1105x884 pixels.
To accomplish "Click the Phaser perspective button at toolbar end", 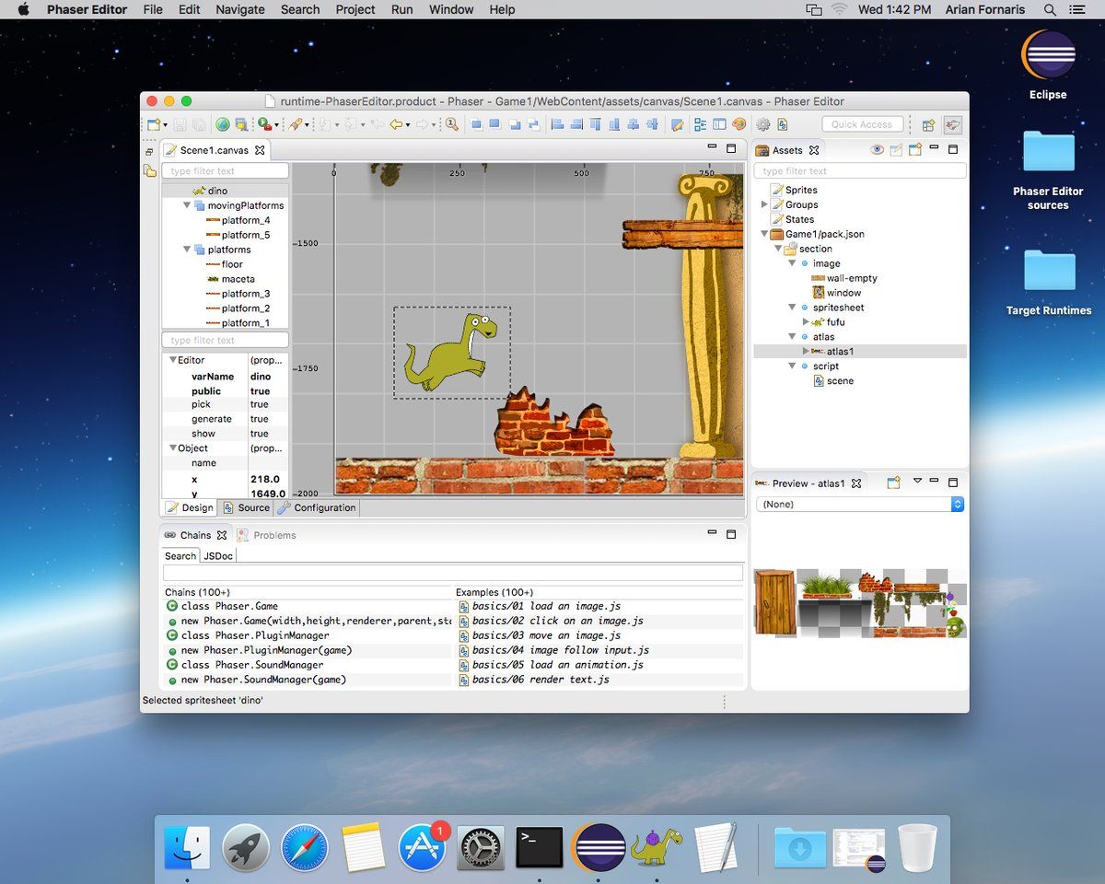I will pos(952,124).
